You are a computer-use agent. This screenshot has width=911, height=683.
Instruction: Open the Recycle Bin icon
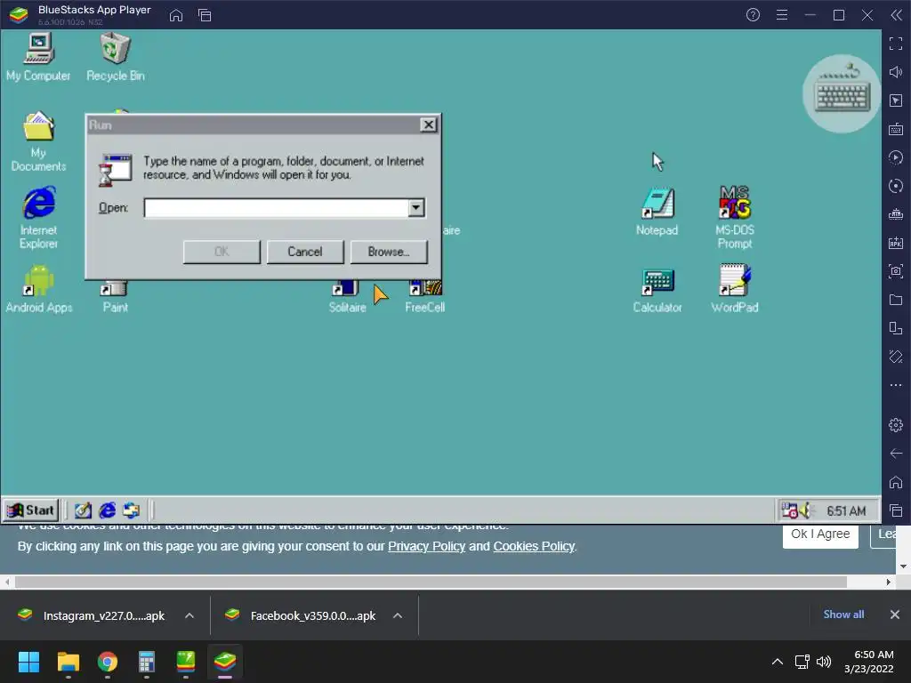(x=115, y=57)
